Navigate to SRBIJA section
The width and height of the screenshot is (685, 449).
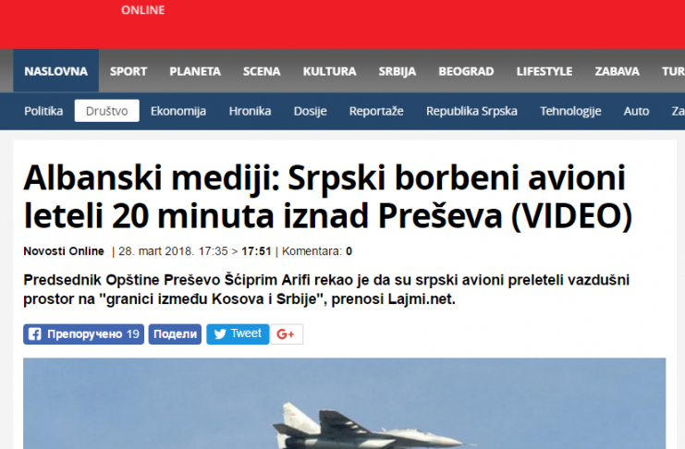coord(398,71)
